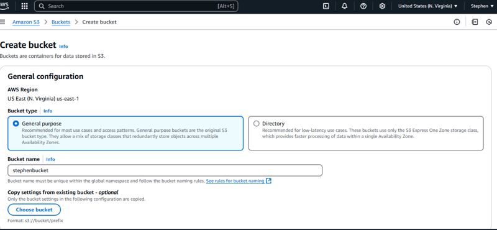497x230 pixels.
Task: Click the AWS logo home icon
Action: tap(4, 6)
